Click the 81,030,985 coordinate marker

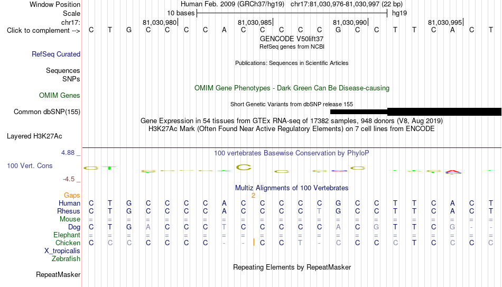[255, 22]
